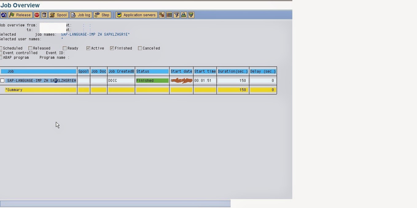Select the SAP-LANGUAGE-IMP job row checkbox
This screenshot has height=208, width=417.
(2, 80)
